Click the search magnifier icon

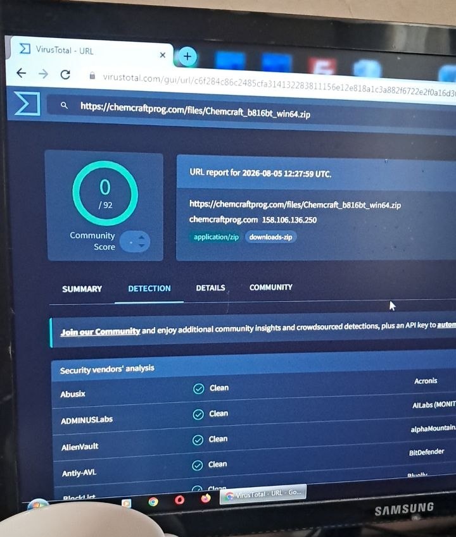[x=64, y=105]
